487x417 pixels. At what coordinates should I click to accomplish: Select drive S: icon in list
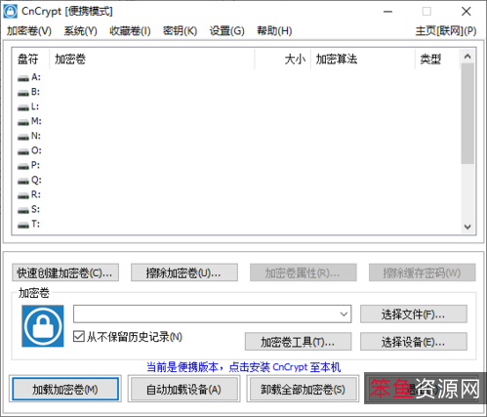pos(23,211)
